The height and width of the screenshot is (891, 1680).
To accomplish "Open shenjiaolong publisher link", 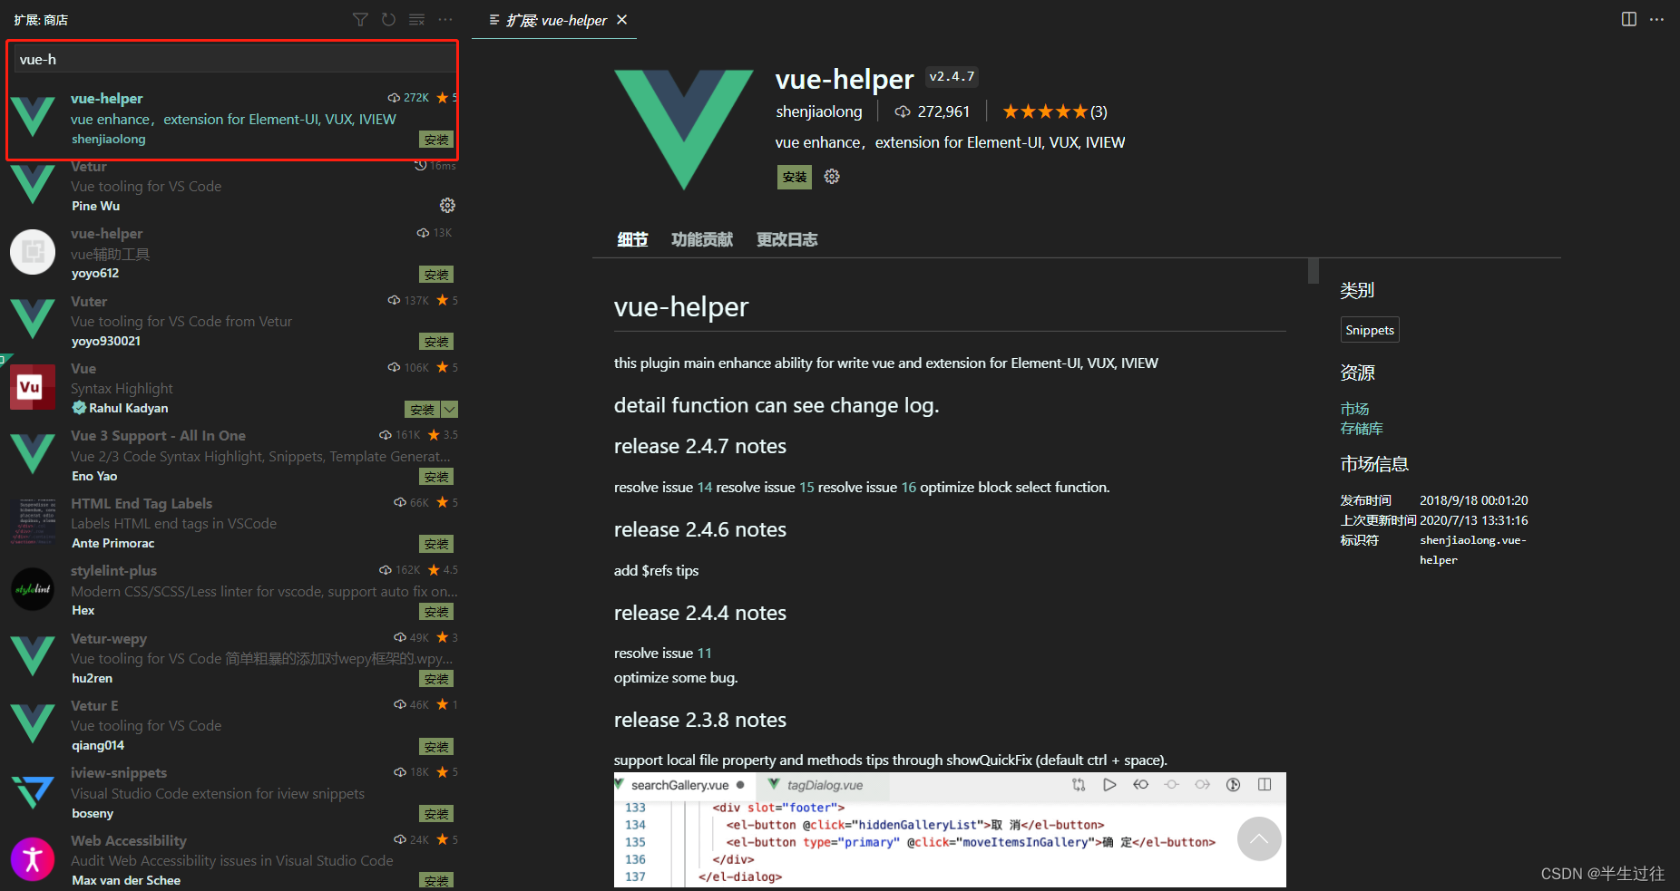I will (819, 111).
